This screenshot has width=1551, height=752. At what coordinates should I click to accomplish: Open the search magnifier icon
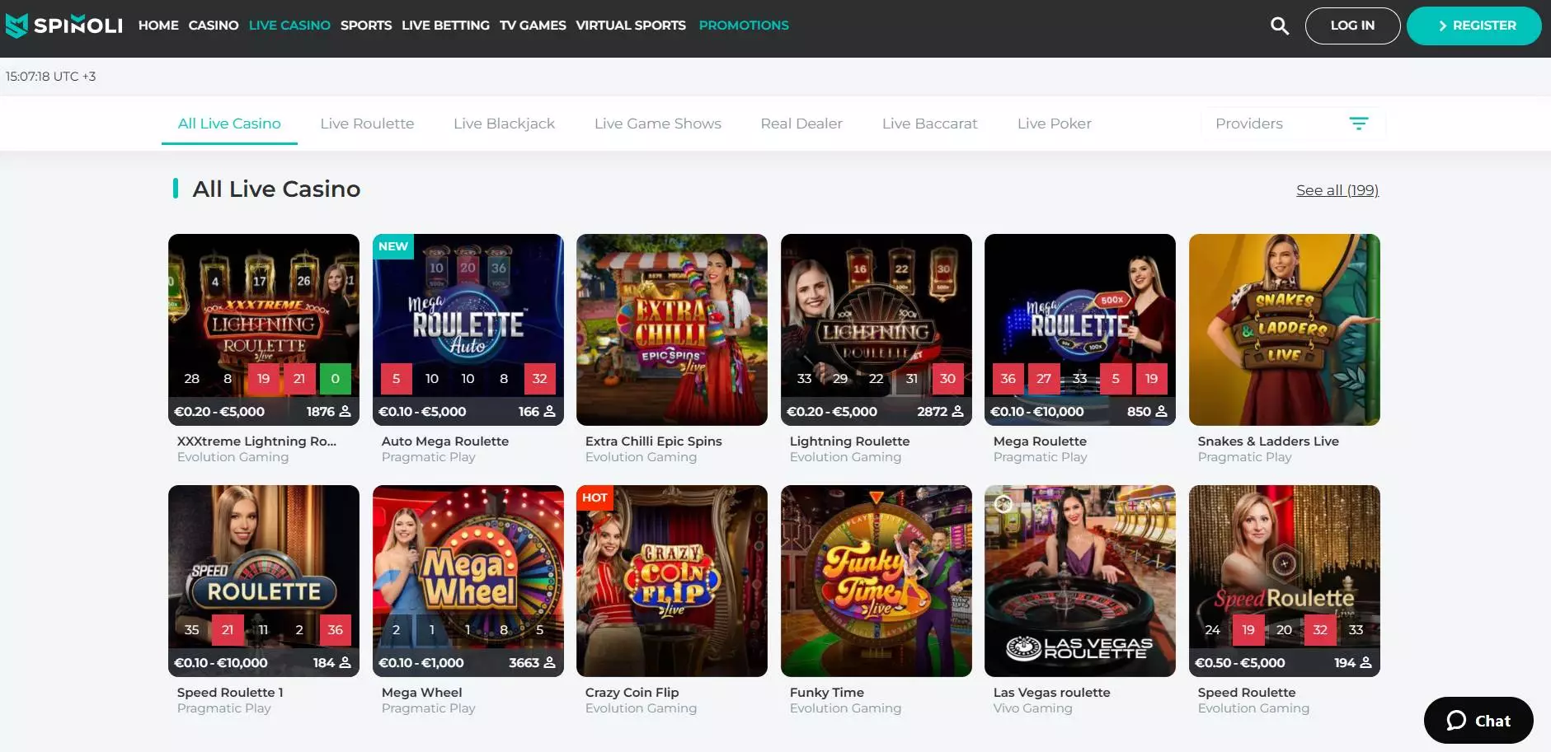coord(1279,26)
